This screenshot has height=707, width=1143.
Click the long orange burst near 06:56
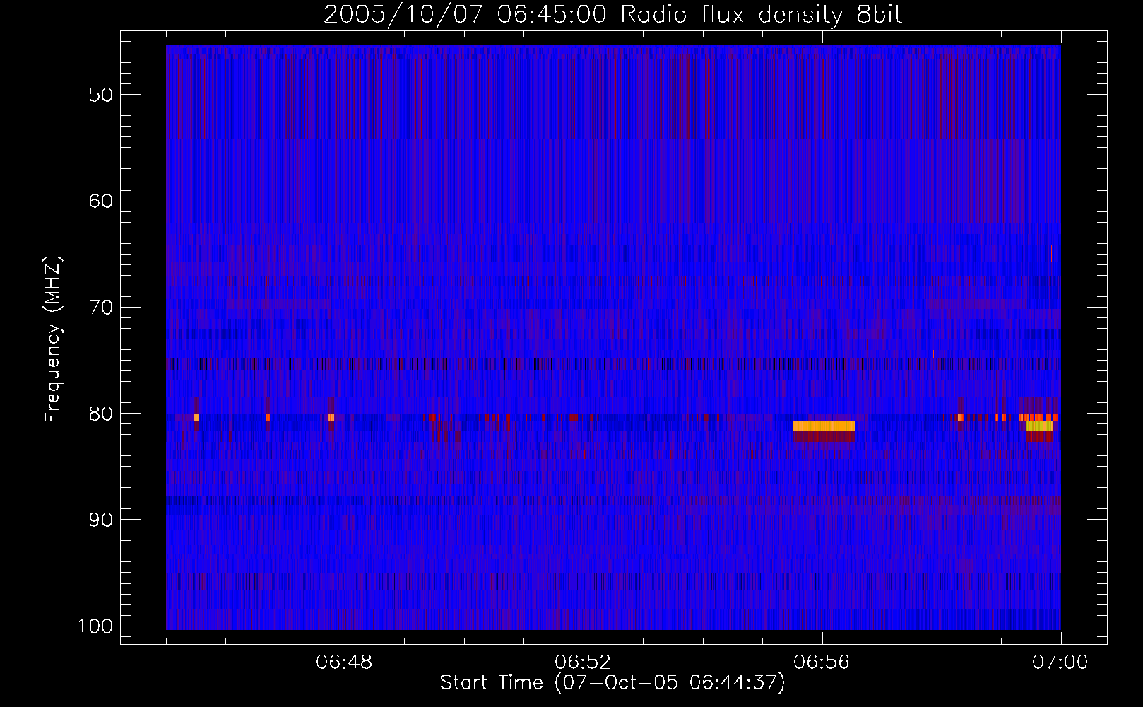tap(824, 426)
